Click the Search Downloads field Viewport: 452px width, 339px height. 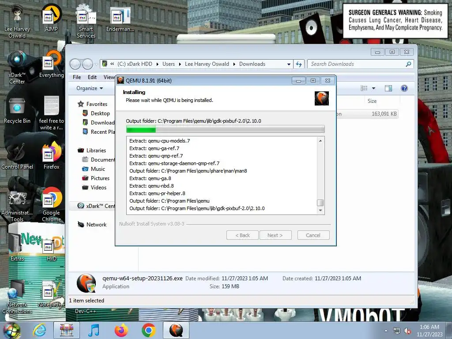[360, 64]
